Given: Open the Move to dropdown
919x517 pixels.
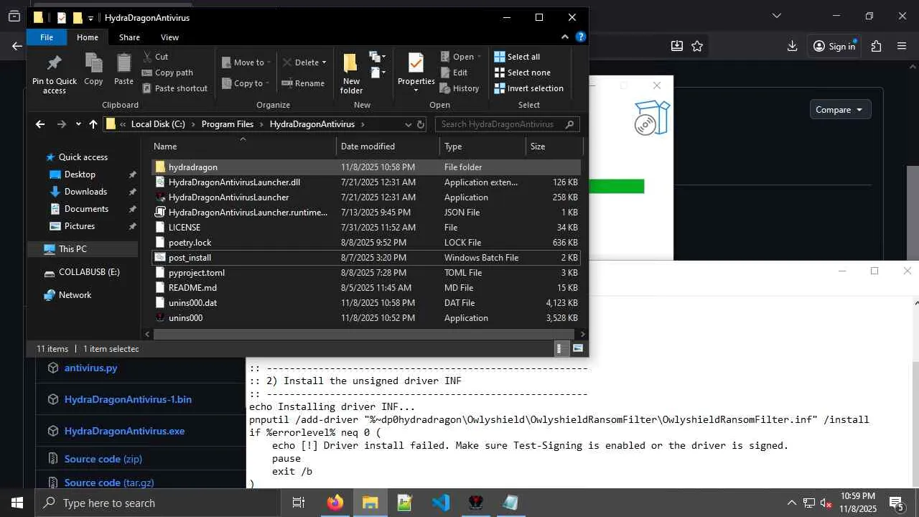Looking at the screenshot, I should (245, 62).
